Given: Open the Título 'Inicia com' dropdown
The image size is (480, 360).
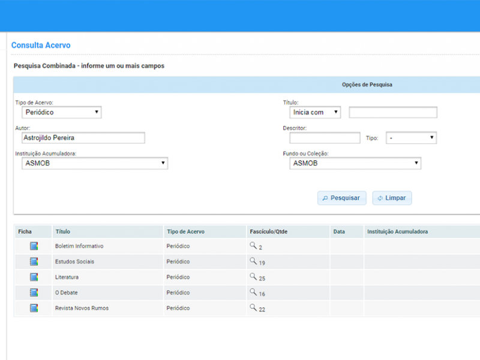Looking at the screenshot, I should pyautogui.click(x=315, y=112).
